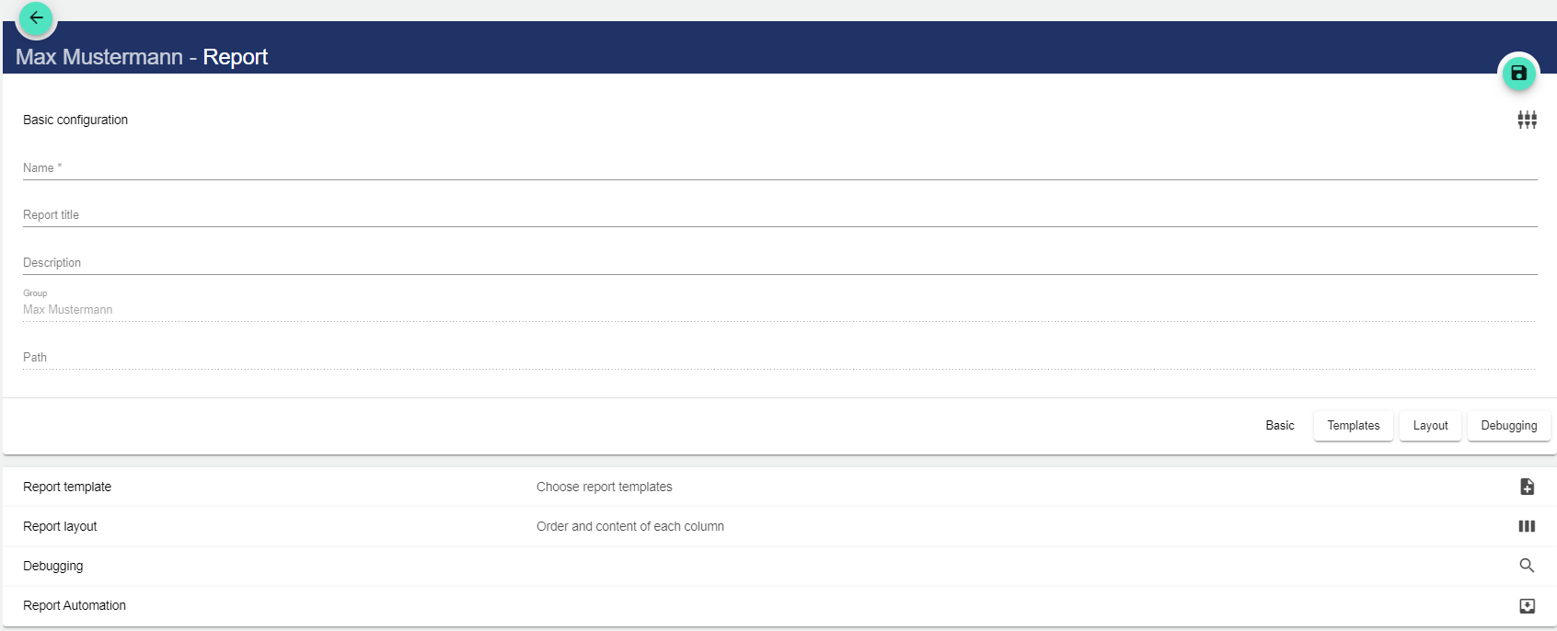Image resolution: width=1557 pixels, height=631 pixels.
Task: Open the Templates section button
Action: [x=1353, y=426]
